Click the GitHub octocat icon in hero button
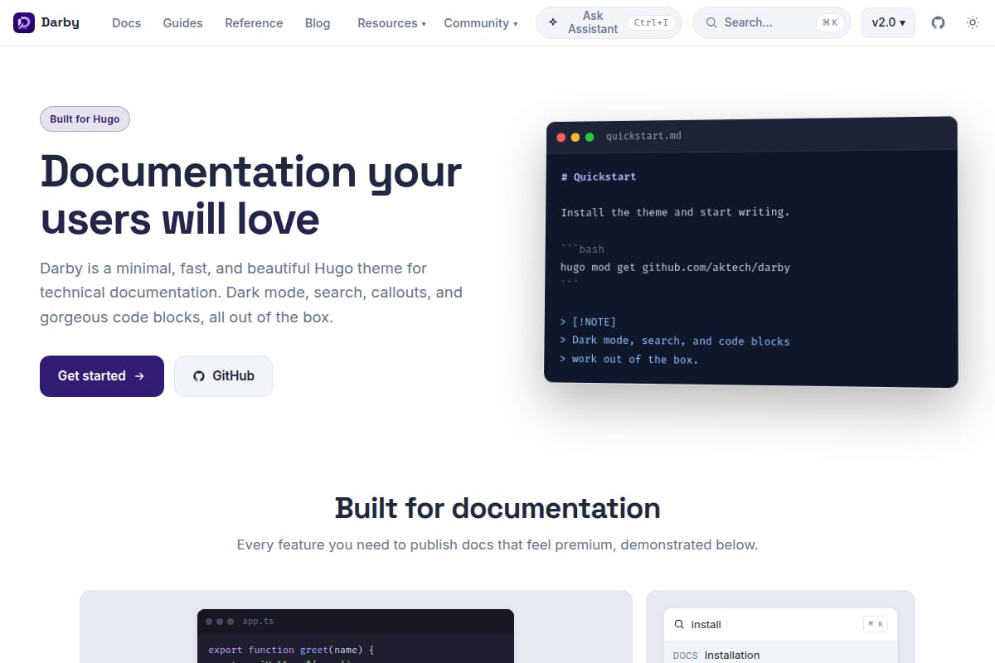This screenshot has height=663, width=995. pos(199,376)
